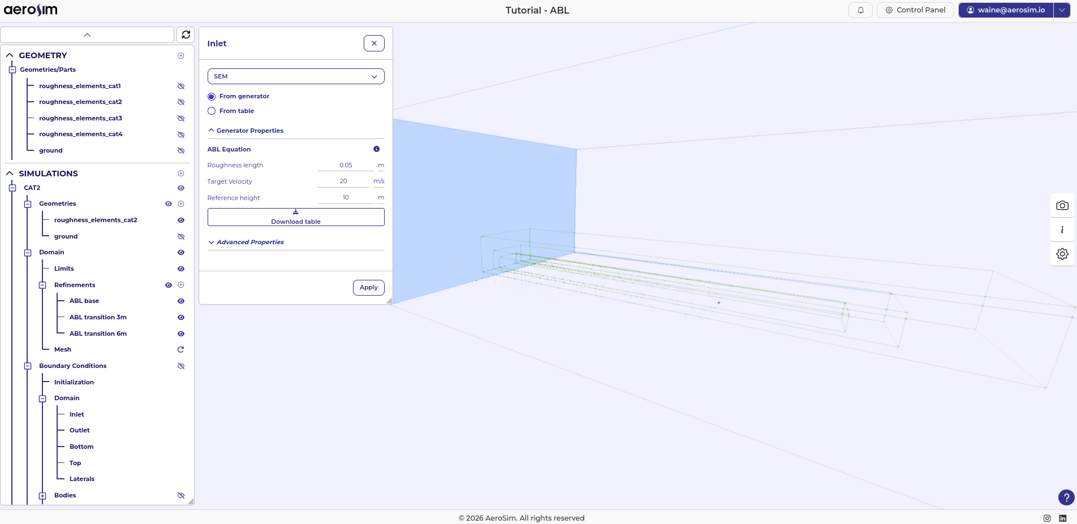Show roughness_elements_cat1 geometry visibility

pos(181,86)
